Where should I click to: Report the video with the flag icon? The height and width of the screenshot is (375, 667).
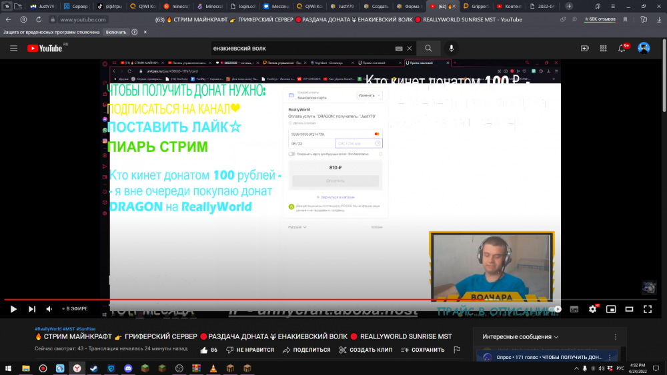(x=457, y=350)
